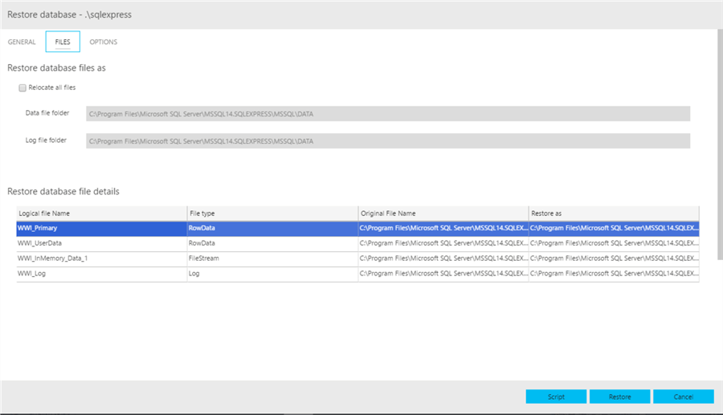This screenshot has width=723, height=415.
Task: Select the WWI_InMemory_Data_1 row
Action: tap(100, 258)
